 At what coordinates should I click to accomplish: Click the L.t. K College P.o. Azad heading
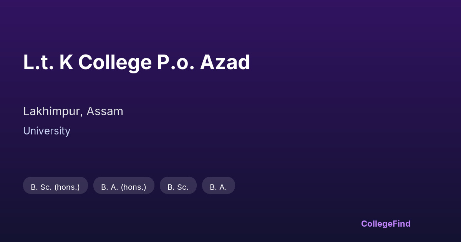coord(136,62)
